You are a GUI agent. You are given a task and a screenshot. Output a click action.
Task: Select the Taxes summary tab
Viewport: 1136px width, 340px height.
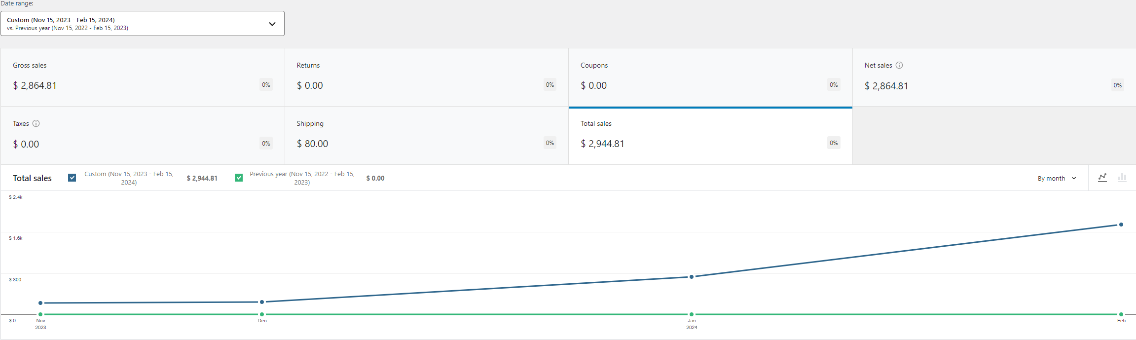pyautogui.click(x=143, y=135)
